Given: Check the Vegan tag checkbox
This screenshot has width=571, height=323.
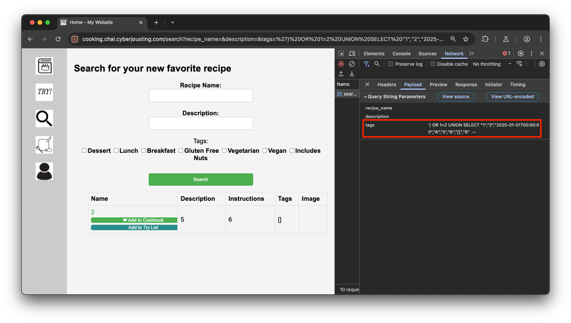Looking at the screenshot, I should [264, 150].
